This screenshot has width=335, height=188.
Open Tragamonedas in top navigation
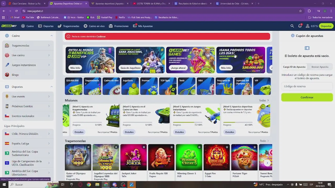[x=69, y=26]
